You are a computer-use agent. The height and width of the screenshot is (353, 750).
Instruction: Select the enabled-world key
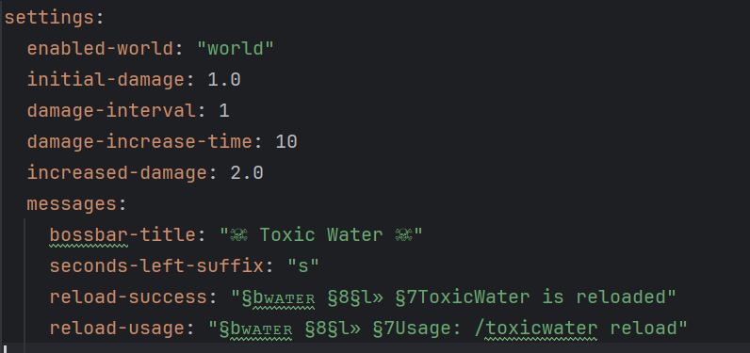tap(101, 49)
